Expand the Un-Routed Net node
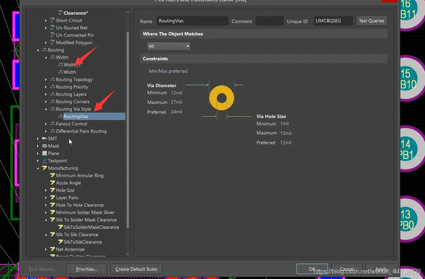425x279 pixels. click(x=46, y=28)
